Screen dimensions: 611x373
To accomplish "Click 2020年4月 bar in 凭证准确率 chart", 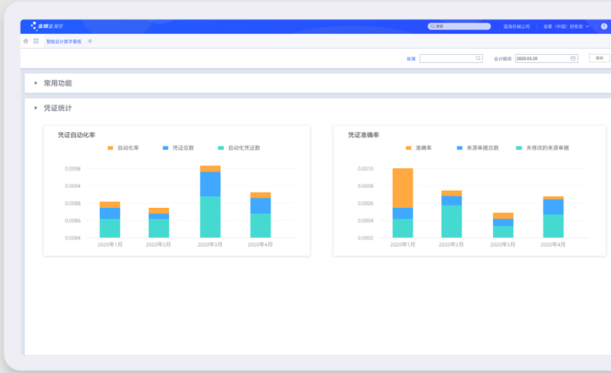I will coord(553,217).
